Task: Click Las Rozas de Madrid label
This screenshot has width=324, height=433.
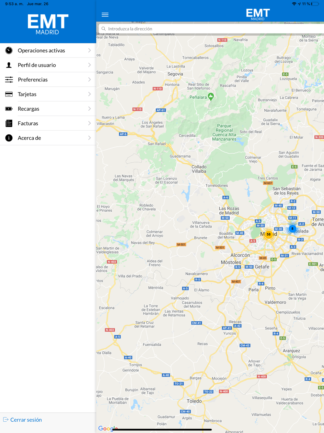Action: 229,211
